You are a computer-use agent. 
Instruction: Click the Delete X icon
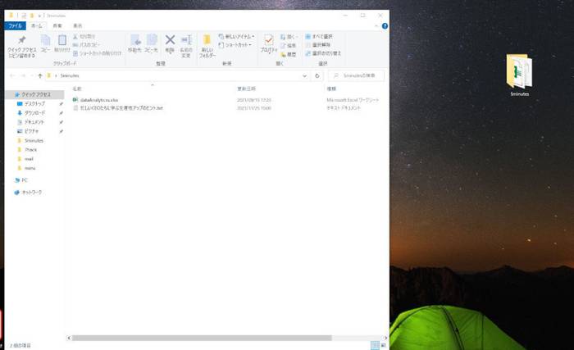[x=170, y=43]
